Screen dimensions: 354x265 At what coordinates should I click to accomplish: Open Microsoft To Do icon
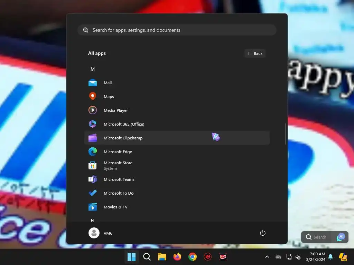[93, 193]
